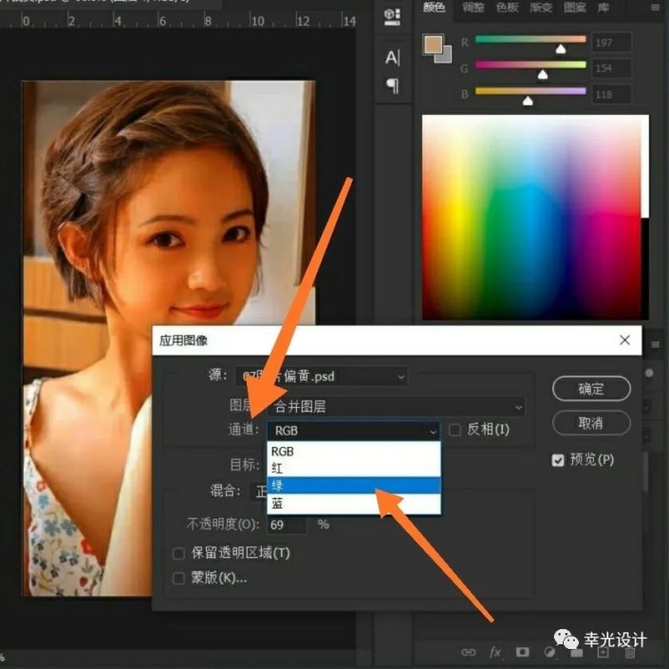Viewport: 669px width, 669px height.
Task: Click the fx layer style icon
Action: point(495,652)
